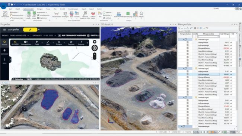Screen dimensions: 242x136
Task: Click the Erdbauwerke ribbon tool
Action: [x=93, y=15]
